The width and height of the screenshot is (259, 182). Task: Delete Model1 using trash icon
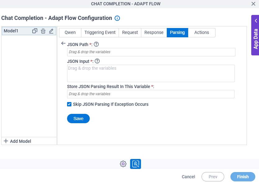click(43, 31)
